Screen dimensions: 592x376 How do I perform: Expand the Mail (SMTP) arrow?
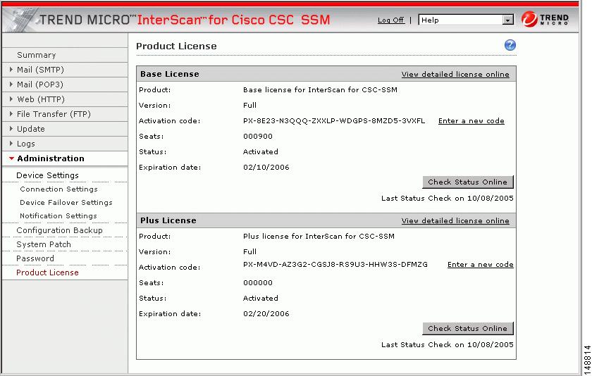pyautogui.click(x=11, y=70)
